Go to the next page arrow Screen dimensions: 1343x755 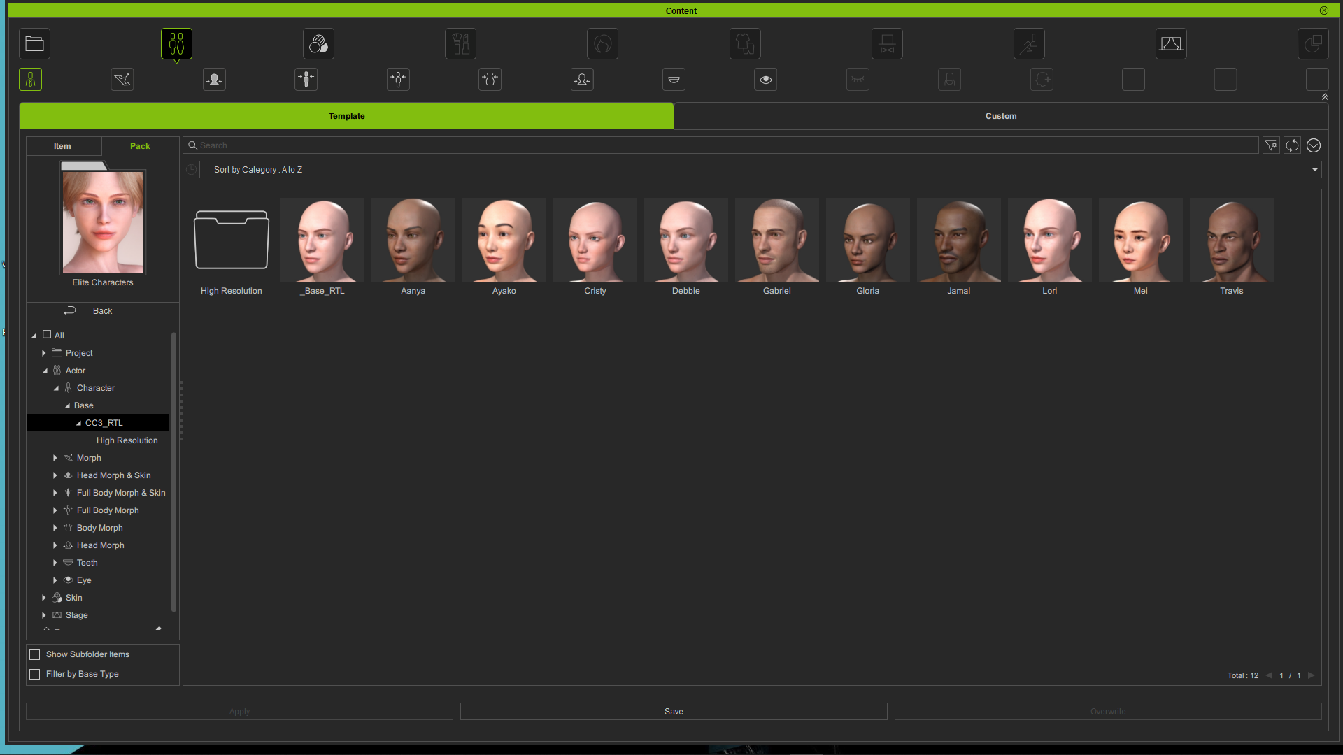tap(1312, 675)
